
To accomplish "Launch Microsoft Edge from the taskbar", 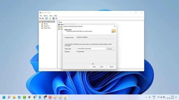I will tap(19, 97).
